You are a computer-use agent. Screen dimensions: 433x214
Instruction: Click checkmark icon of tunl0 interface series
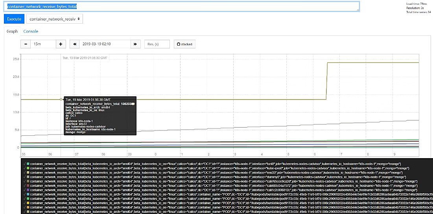point(24,163)
